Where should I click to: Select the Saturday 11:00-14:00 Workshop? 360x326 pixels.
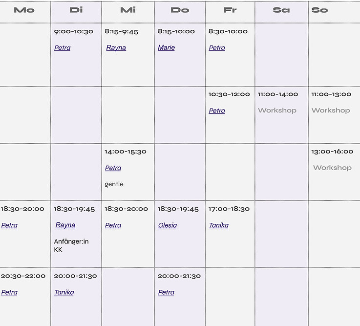pyautogui.click(x=277, y=110)
